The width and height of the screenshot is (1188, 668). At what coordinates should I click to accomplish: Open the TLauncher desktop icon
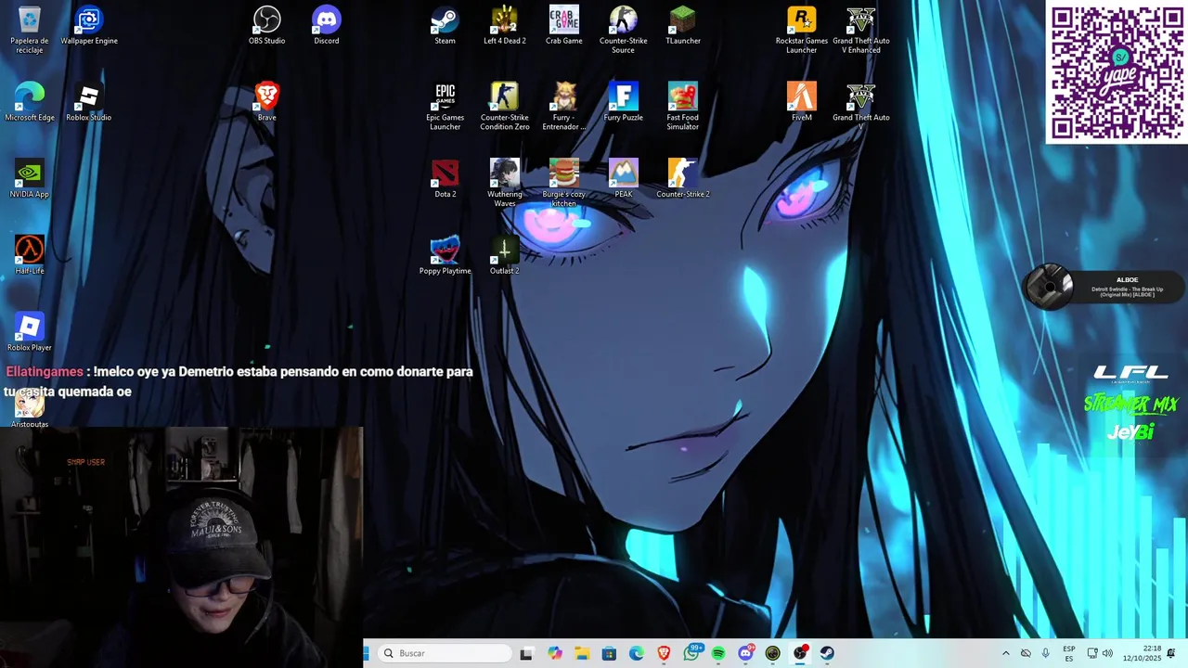point(683,26)
